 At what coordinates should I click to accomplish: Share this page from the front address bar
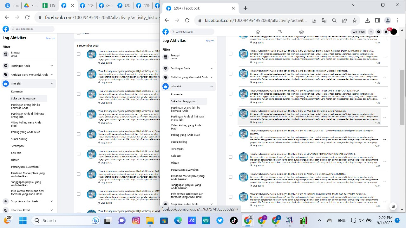coord(344,20)
